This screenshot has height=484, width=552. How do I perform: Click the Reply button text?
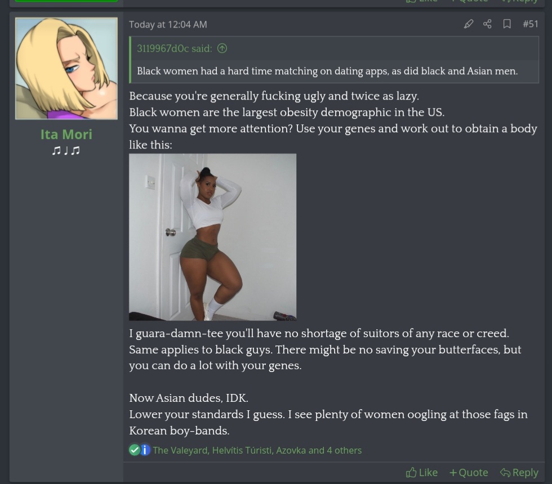525,472
